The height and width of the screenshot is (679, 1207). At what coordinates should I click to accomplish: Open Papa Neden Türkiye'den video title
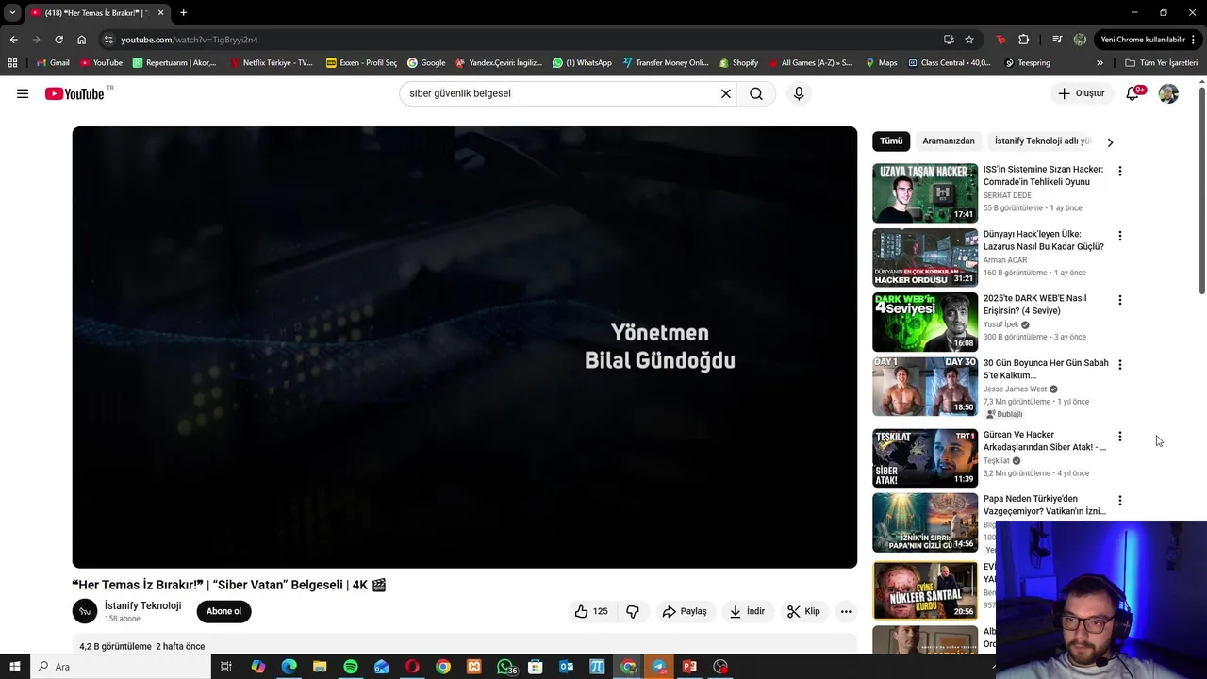[x=1045, y=505]
